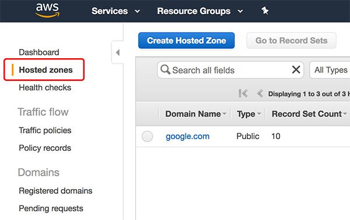The image size is (350, 220).
Task: Click Go to Record Sets button
Action: [291, 41]
